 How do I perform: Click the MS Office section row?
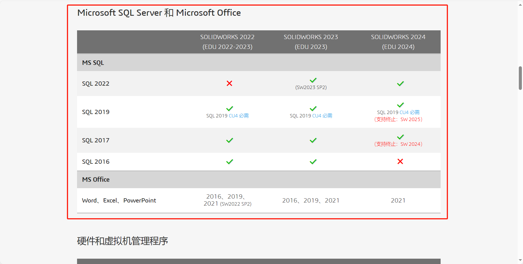pos(258,179)
